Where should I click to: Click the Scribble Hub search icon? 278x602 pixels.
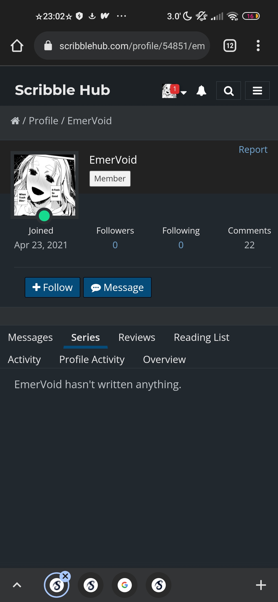(229, 91)
